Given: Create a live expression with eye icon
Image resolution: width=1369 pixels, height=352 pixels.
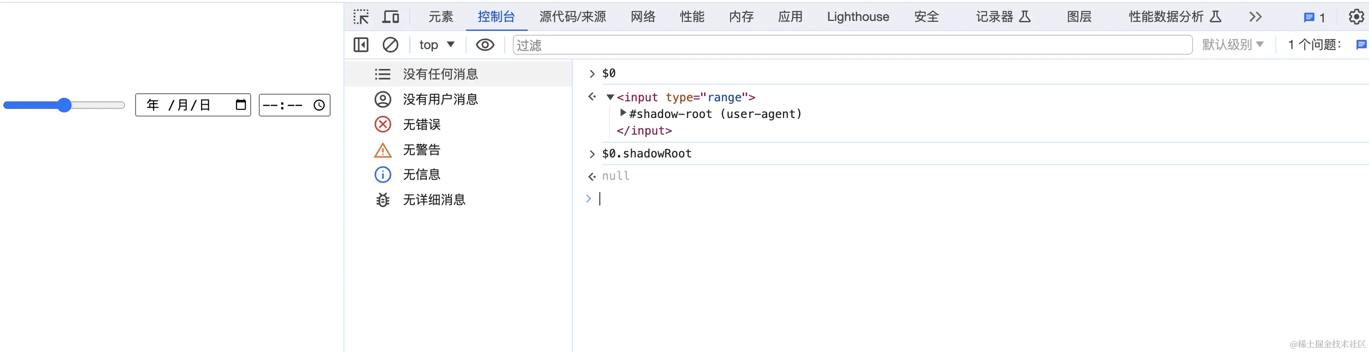Looking at the screenshot, I should (x=485, y=45).
